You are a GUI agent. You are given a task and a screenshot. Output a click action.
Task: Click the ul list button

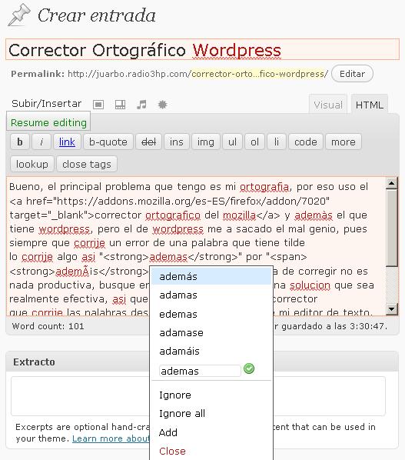click(232, 142)
